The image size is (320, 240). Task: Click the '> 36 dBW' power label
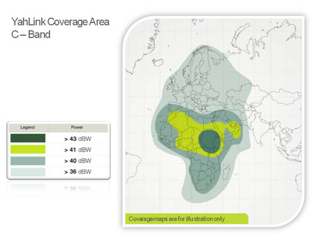[77, 172]
